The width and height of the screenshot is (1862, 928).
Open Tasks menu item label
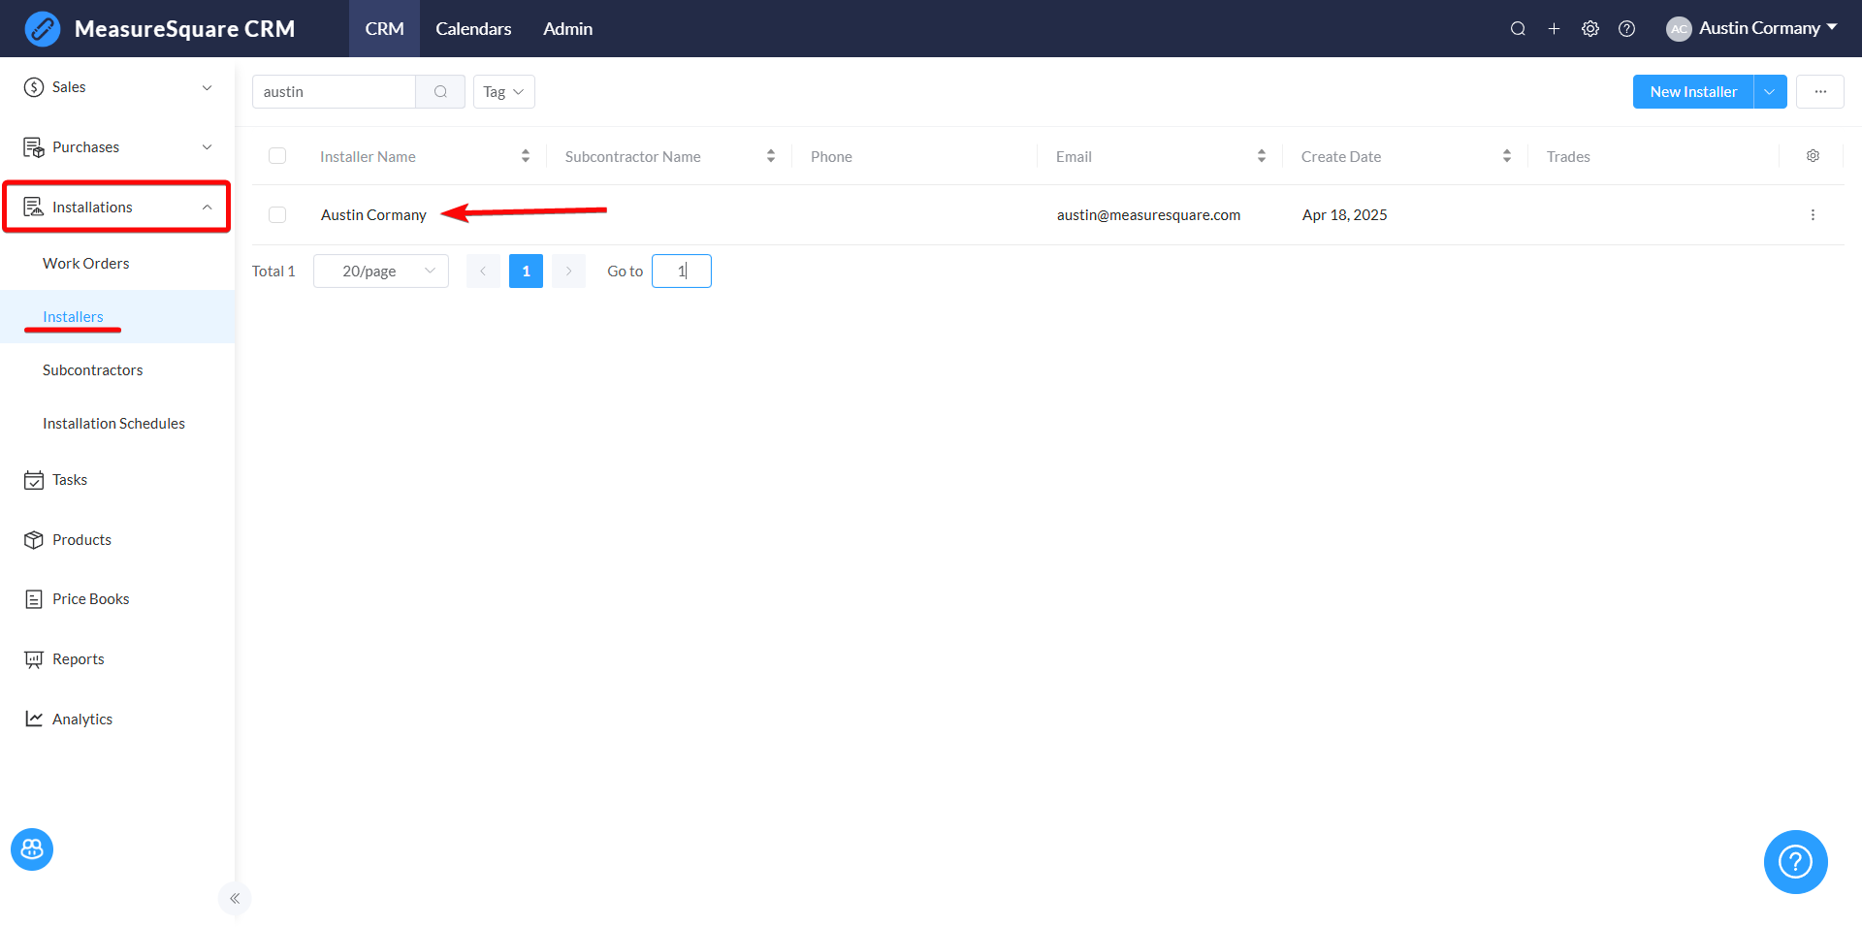(x=70, y=480)
